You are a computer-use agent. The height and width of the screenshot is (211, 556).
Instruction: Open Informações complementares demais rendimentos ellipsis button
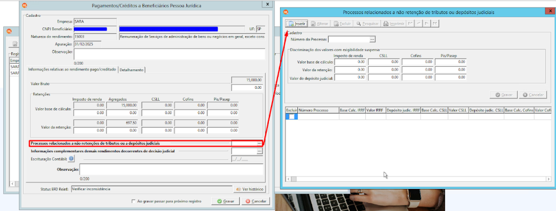(260, 151)
